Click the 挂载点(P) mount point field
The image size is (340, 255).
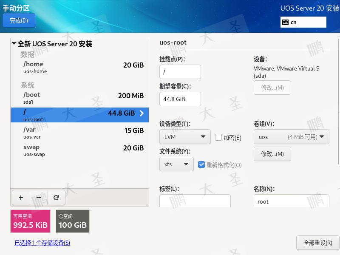pos(180,72)
